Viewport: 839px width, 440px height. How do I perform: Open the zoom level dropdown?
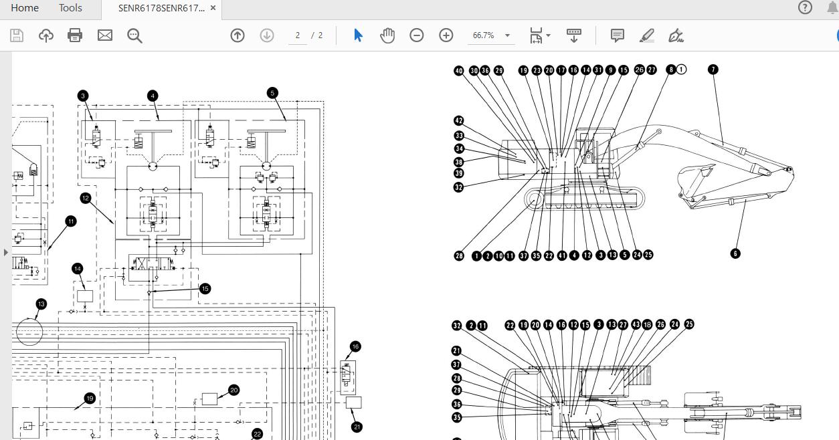point(507,35)
